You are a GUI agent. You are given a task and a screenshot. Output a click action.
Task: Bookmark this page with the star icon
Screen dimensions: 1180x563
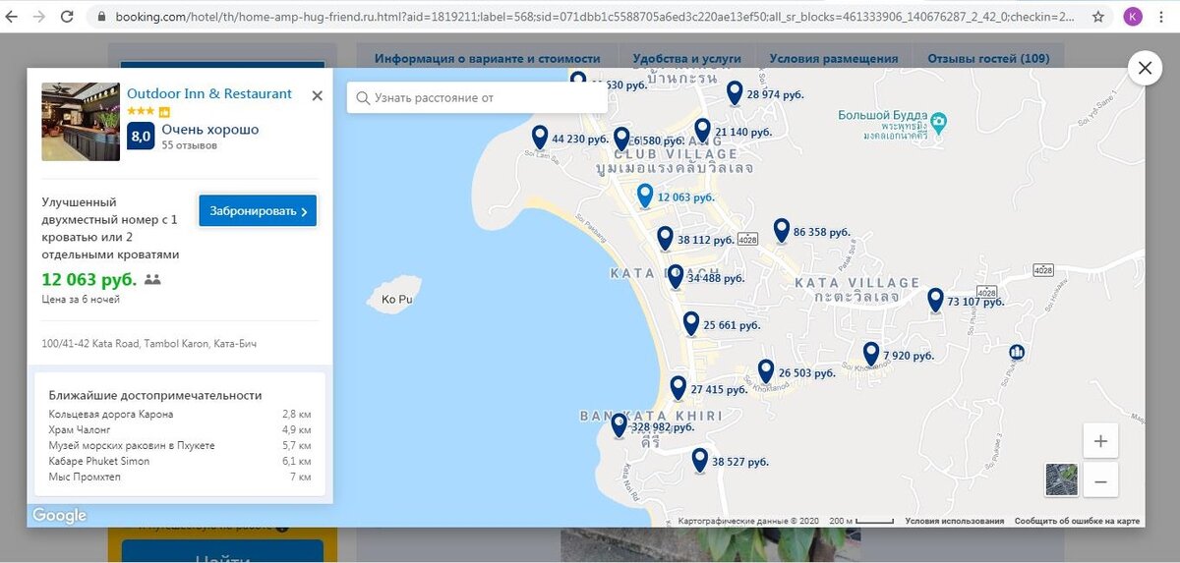[1098, 17]
